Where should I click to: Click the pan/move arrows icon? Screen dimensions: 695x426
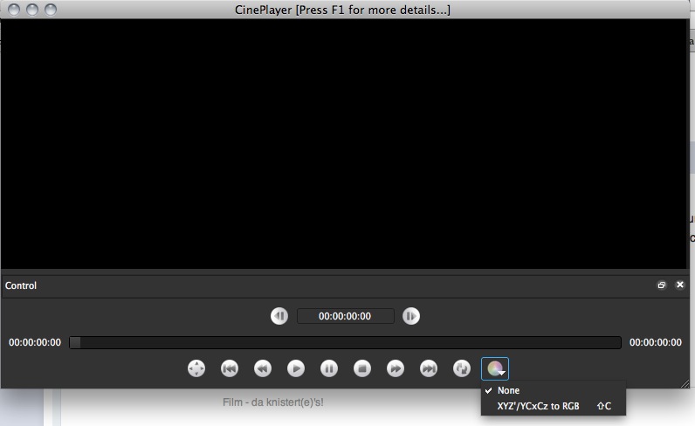(196, 368)
